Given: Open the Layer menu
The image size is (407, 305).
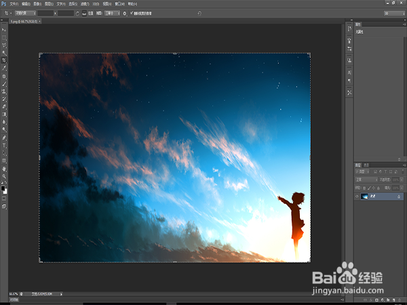Looking at the screenshot, I should (x=49, y=4).
